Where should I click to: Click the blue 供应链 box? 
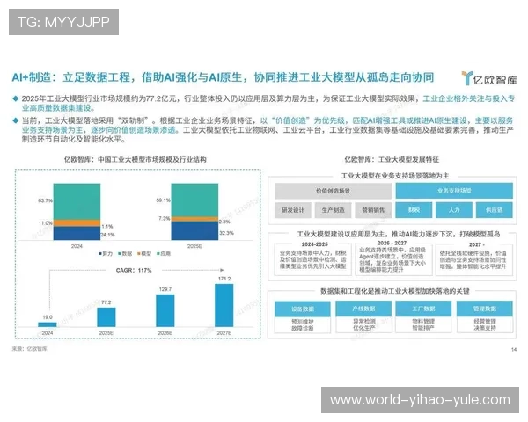pos(494,210)
